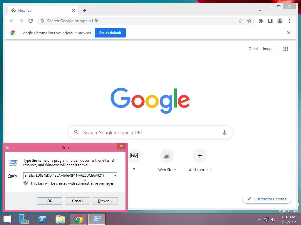
Task: Select the Run taskbar item
Action: pyautogui.click(x=96, y=219)
